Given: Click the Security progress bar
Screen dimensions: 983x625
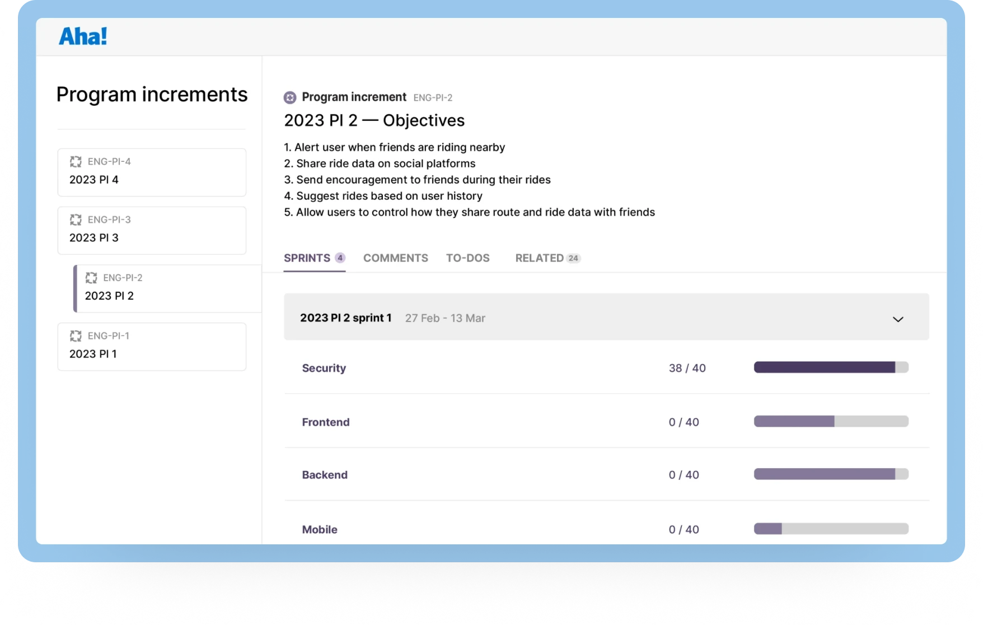Looking at the screenshot, I should pos(831,367).
